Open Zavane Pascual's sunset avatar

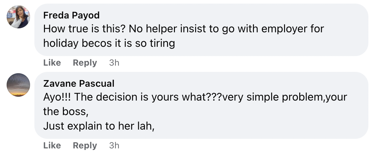pos(18,85)
